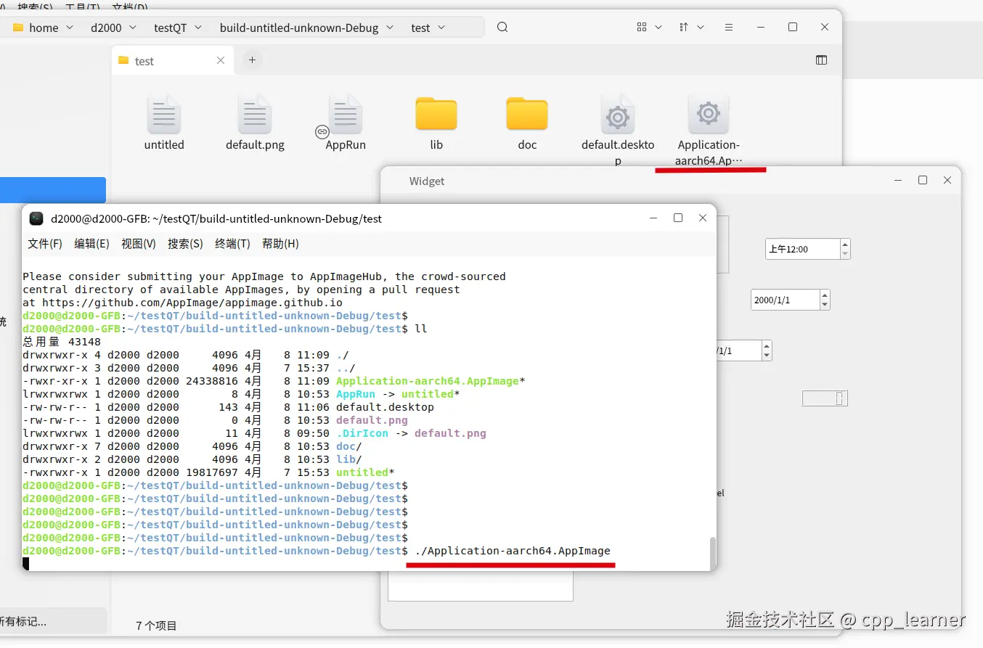Screen dimensions: 983x648
Task: Open the file manager hamburger menu
Action: coord(729,27)
